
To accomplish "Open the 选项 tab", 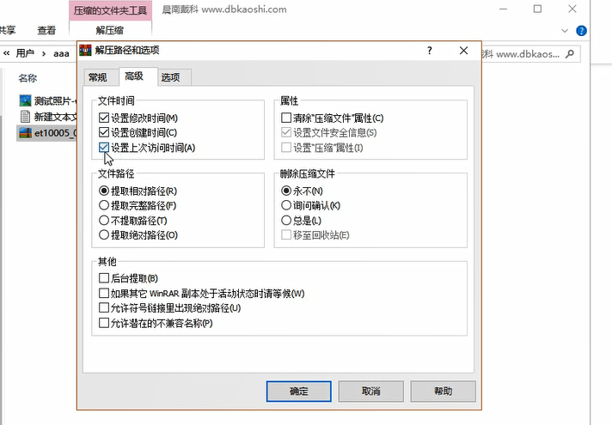I will [x=170, y=77].
